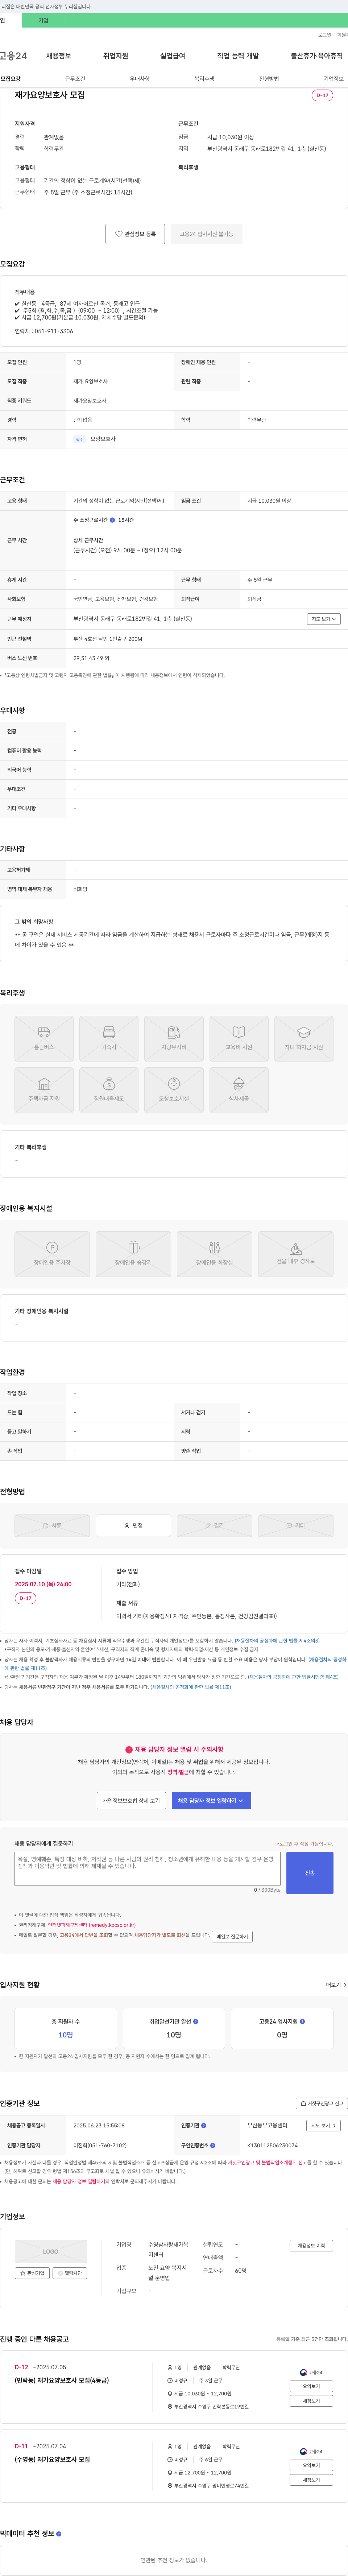
Task: Click the 건물 내부 경사로 icon
Action: 296,1254
